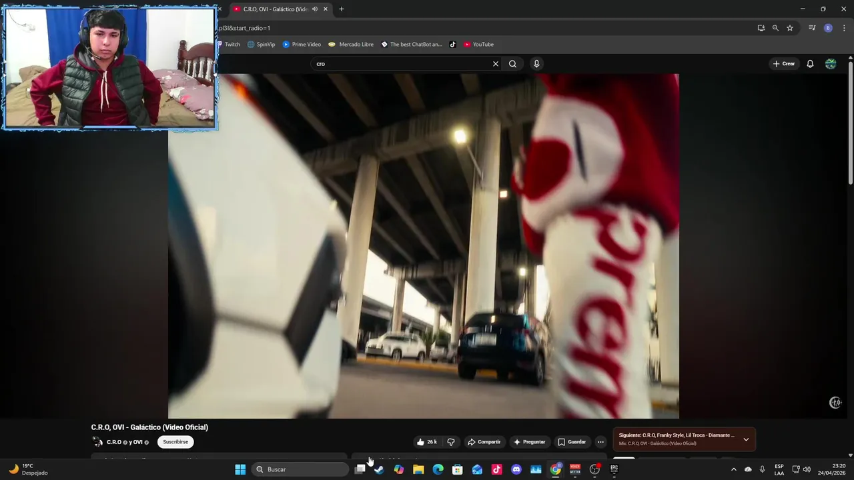Open TikTok app from taskbar
The height and width of the screenshot is (480, 854).
tap(496, 469)
